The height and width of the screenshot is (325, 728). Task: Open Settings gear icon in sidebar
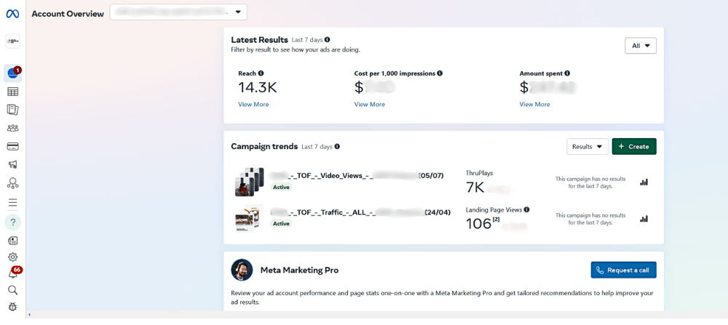tap(13, 257)
